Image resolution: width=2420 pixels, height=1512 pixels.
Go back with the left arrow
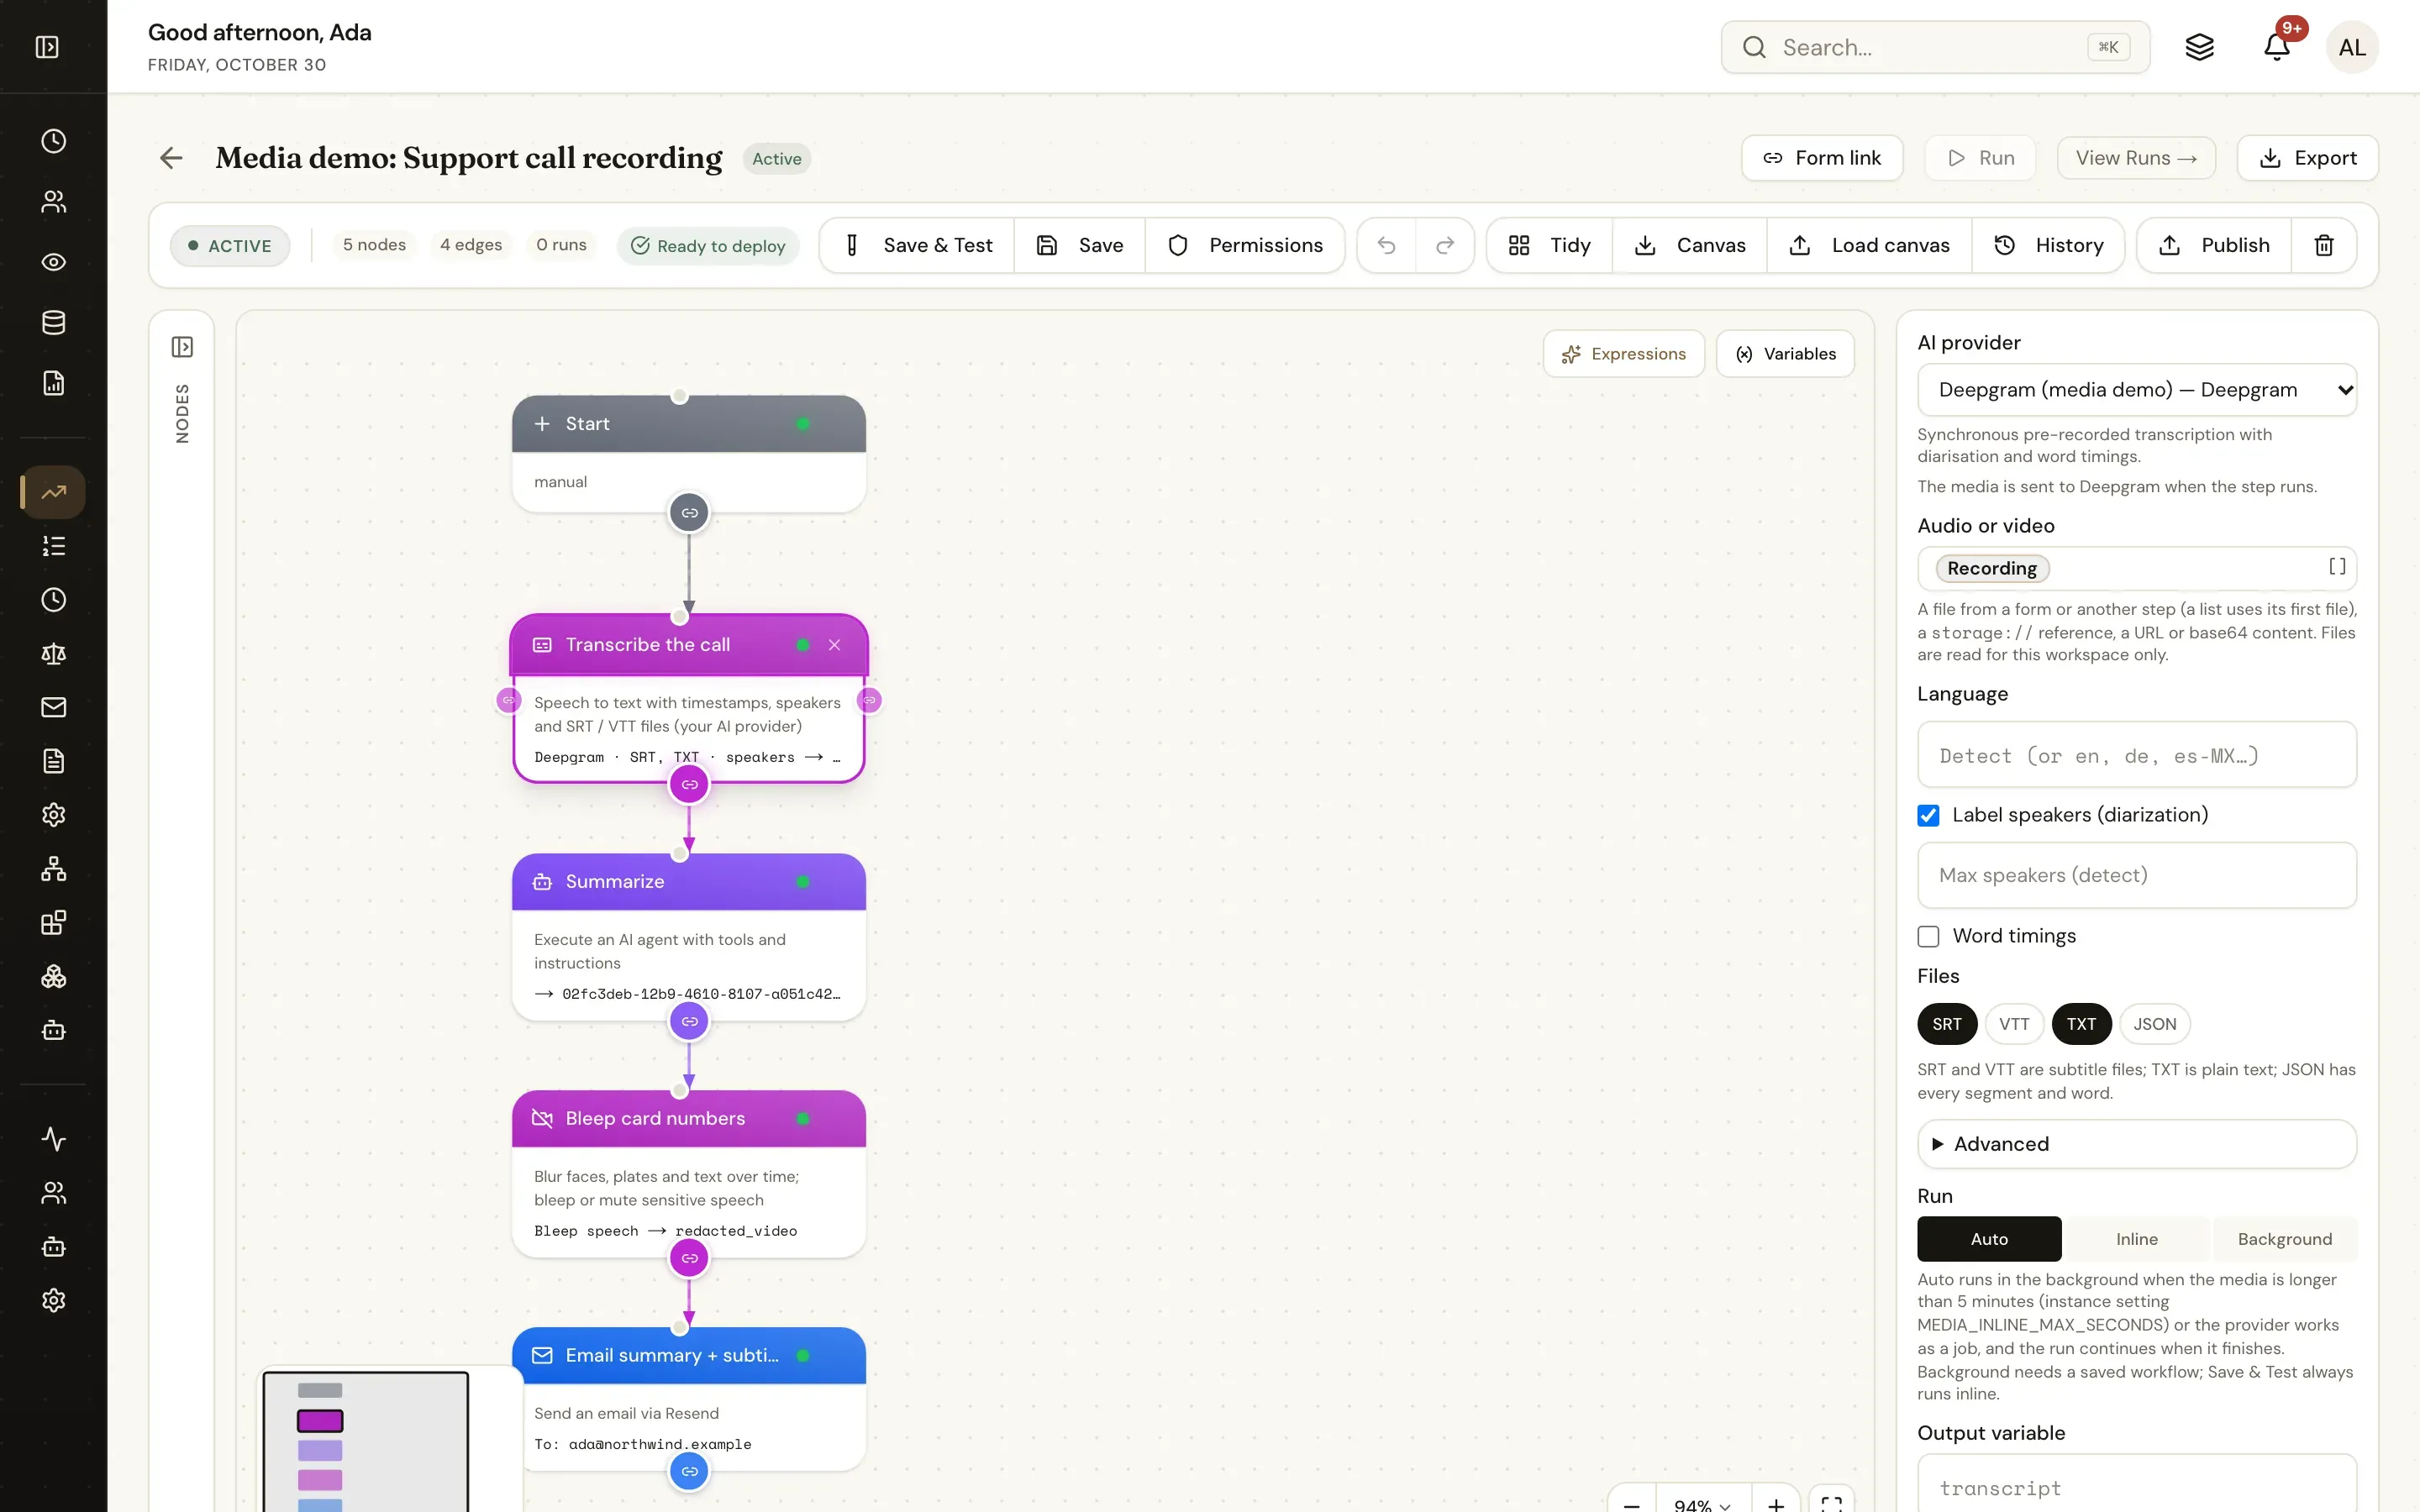click(171, 158)
